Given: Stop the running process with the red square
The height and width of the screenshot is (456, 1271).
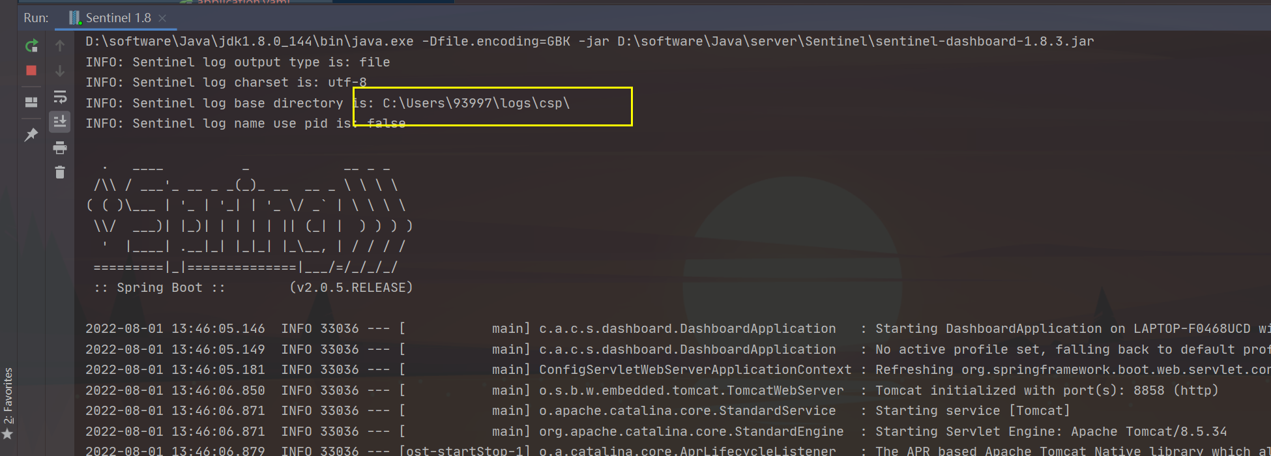Looking at the screenshot, I should click(x=31, y=70).
